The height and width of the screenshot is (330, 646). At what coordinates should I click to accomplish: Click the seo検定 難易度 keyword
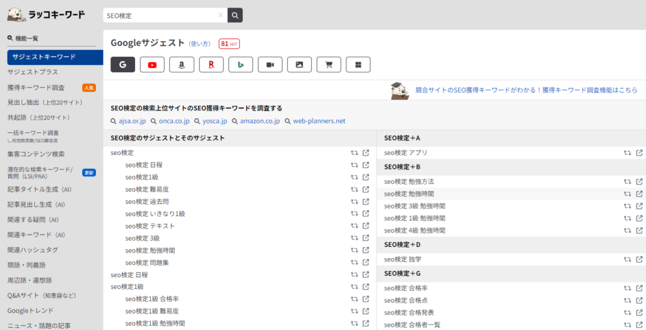click(x=147, y=189)
